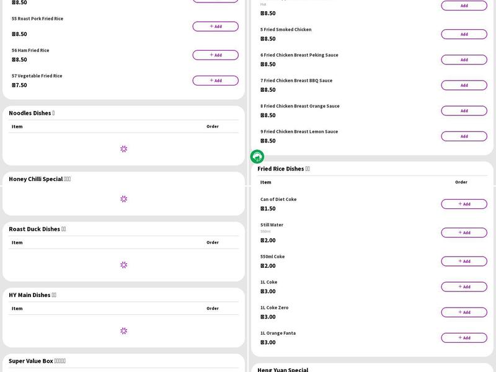Add 56 Ham Fried Rice to order
This screenshot has width=496, height=372.
click(215, 55)
